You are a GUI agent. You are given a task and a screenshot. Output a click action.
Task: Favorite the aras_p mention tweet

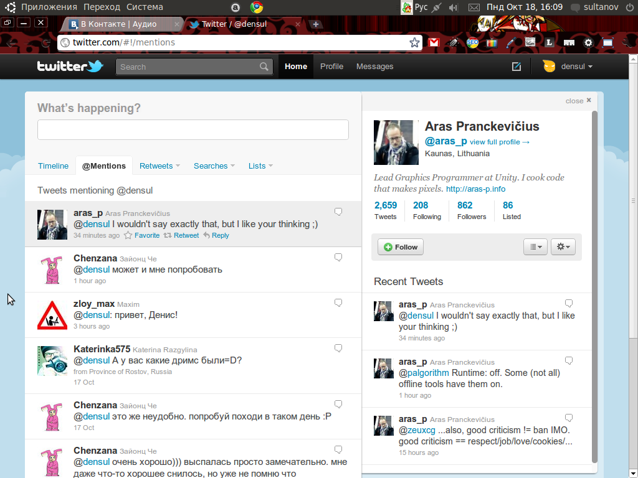142,235
